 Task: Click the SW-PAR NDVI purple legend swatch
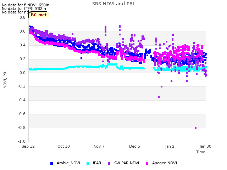(109, 163)
